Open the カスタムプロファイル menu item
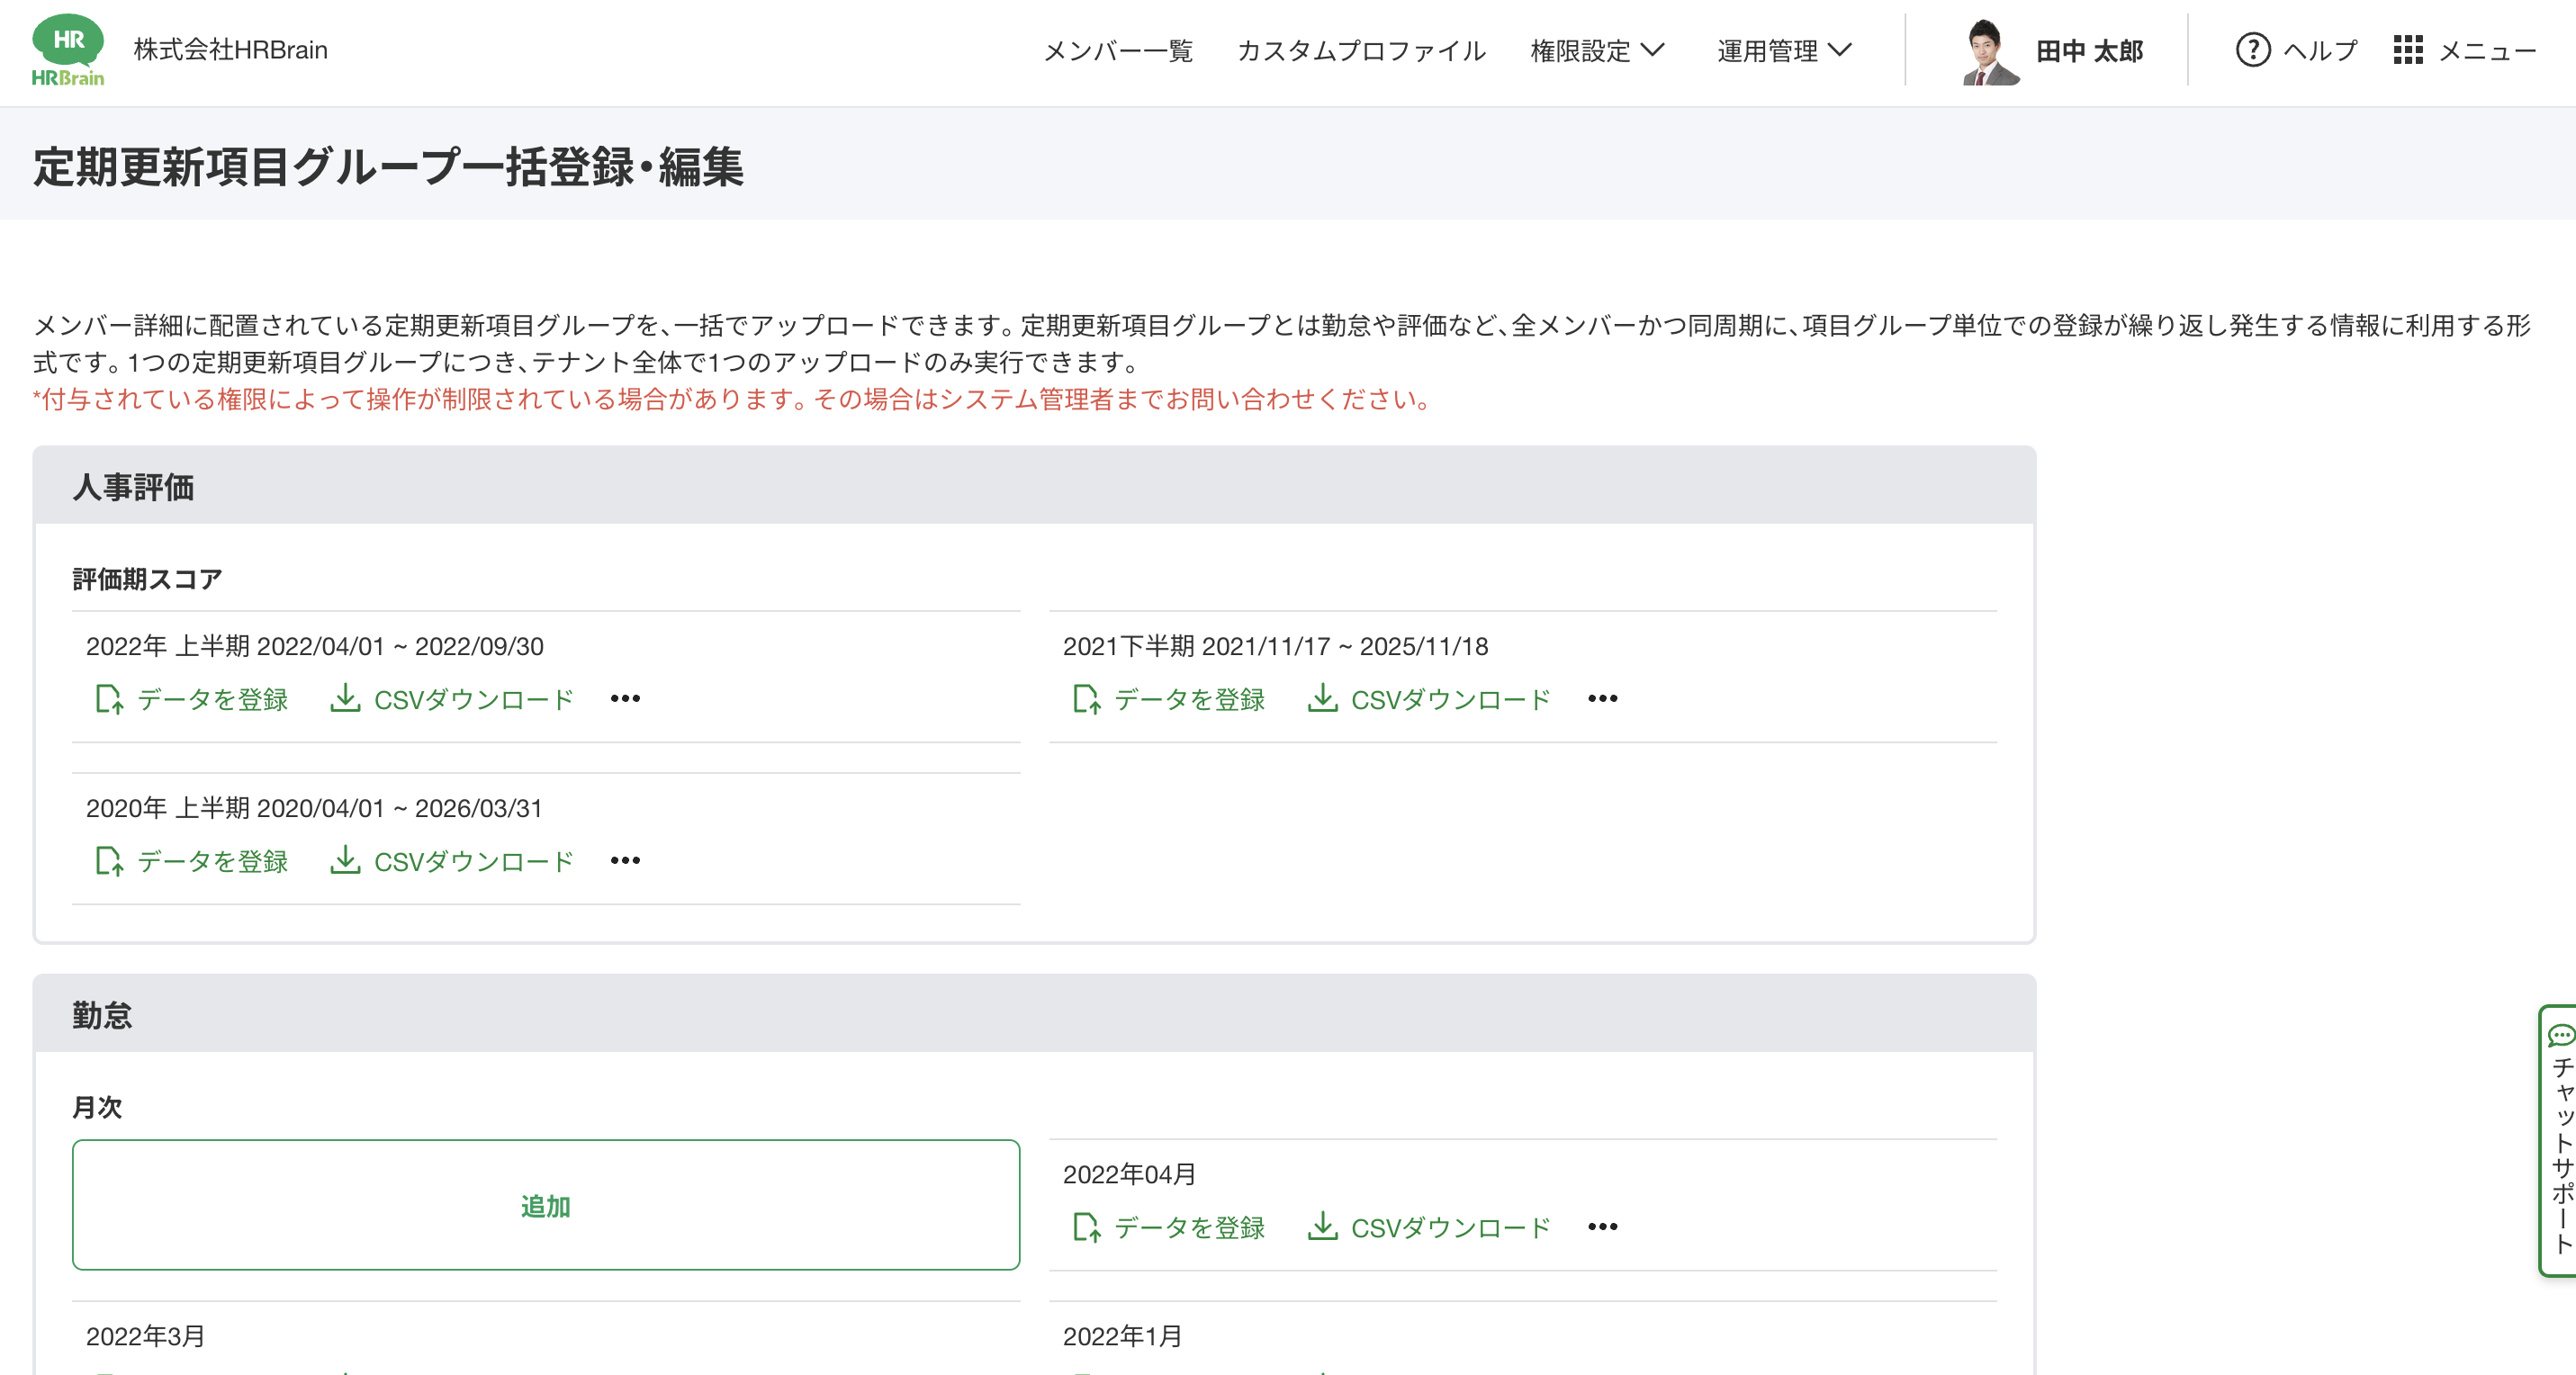This screenshot has width=2576, height=1375. coord(1361,50)
